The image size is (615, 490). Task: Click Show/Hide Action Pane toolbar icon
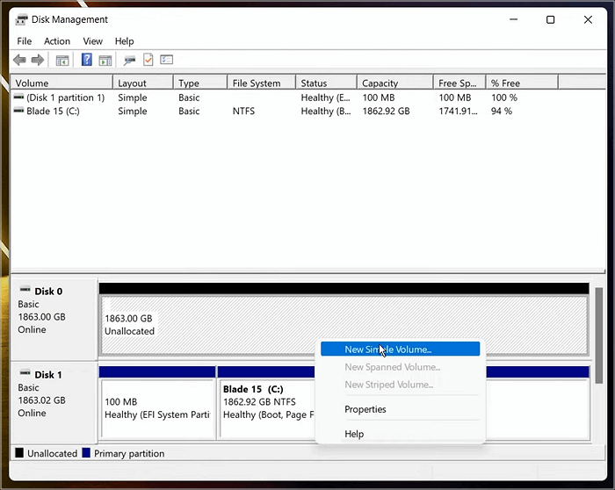coord(105,60)
